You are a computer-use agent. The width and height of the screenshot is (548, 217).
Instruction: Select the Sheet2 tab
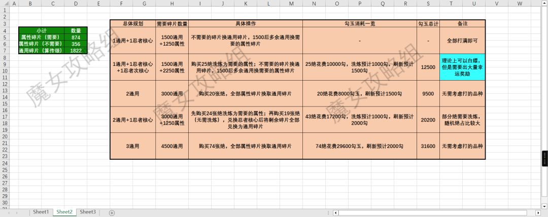(64, 212)
